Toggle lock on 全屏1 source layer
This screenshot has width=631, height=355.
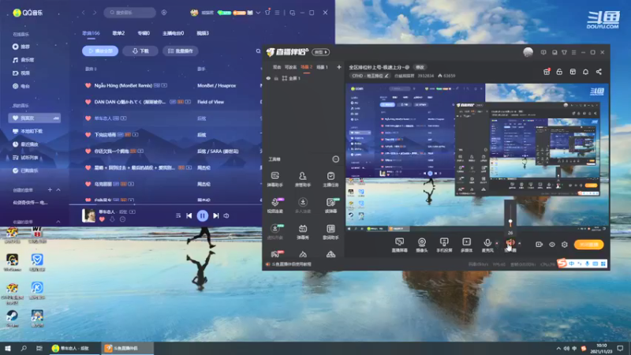pos(276,78)
